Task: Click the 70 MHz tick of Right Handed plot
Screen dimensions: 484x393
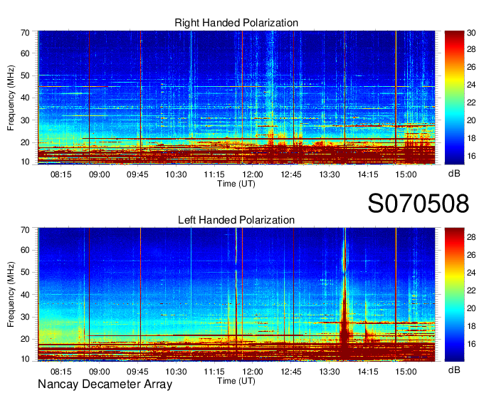Action: click(25, 33)
